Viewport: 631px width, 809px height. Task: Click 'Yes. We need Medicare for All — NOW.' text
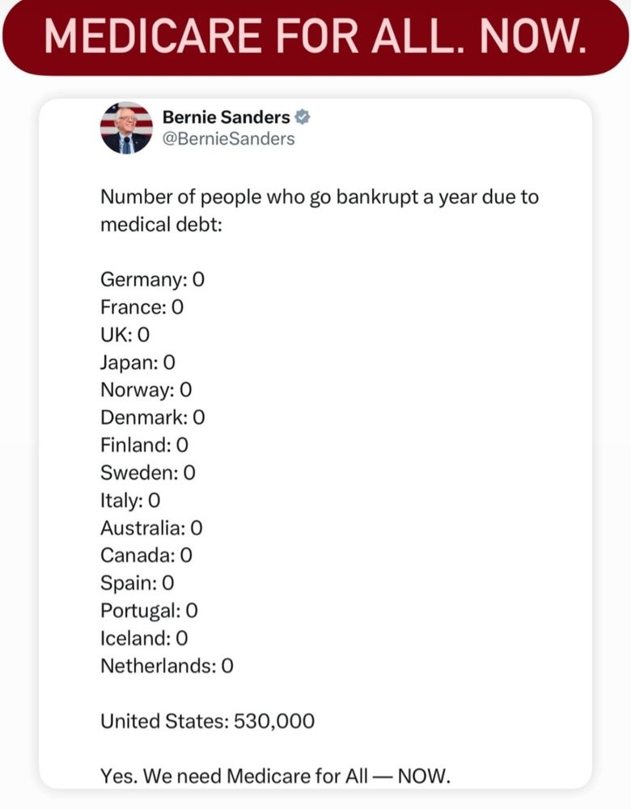pyautogui.click(x=274, y=775)
